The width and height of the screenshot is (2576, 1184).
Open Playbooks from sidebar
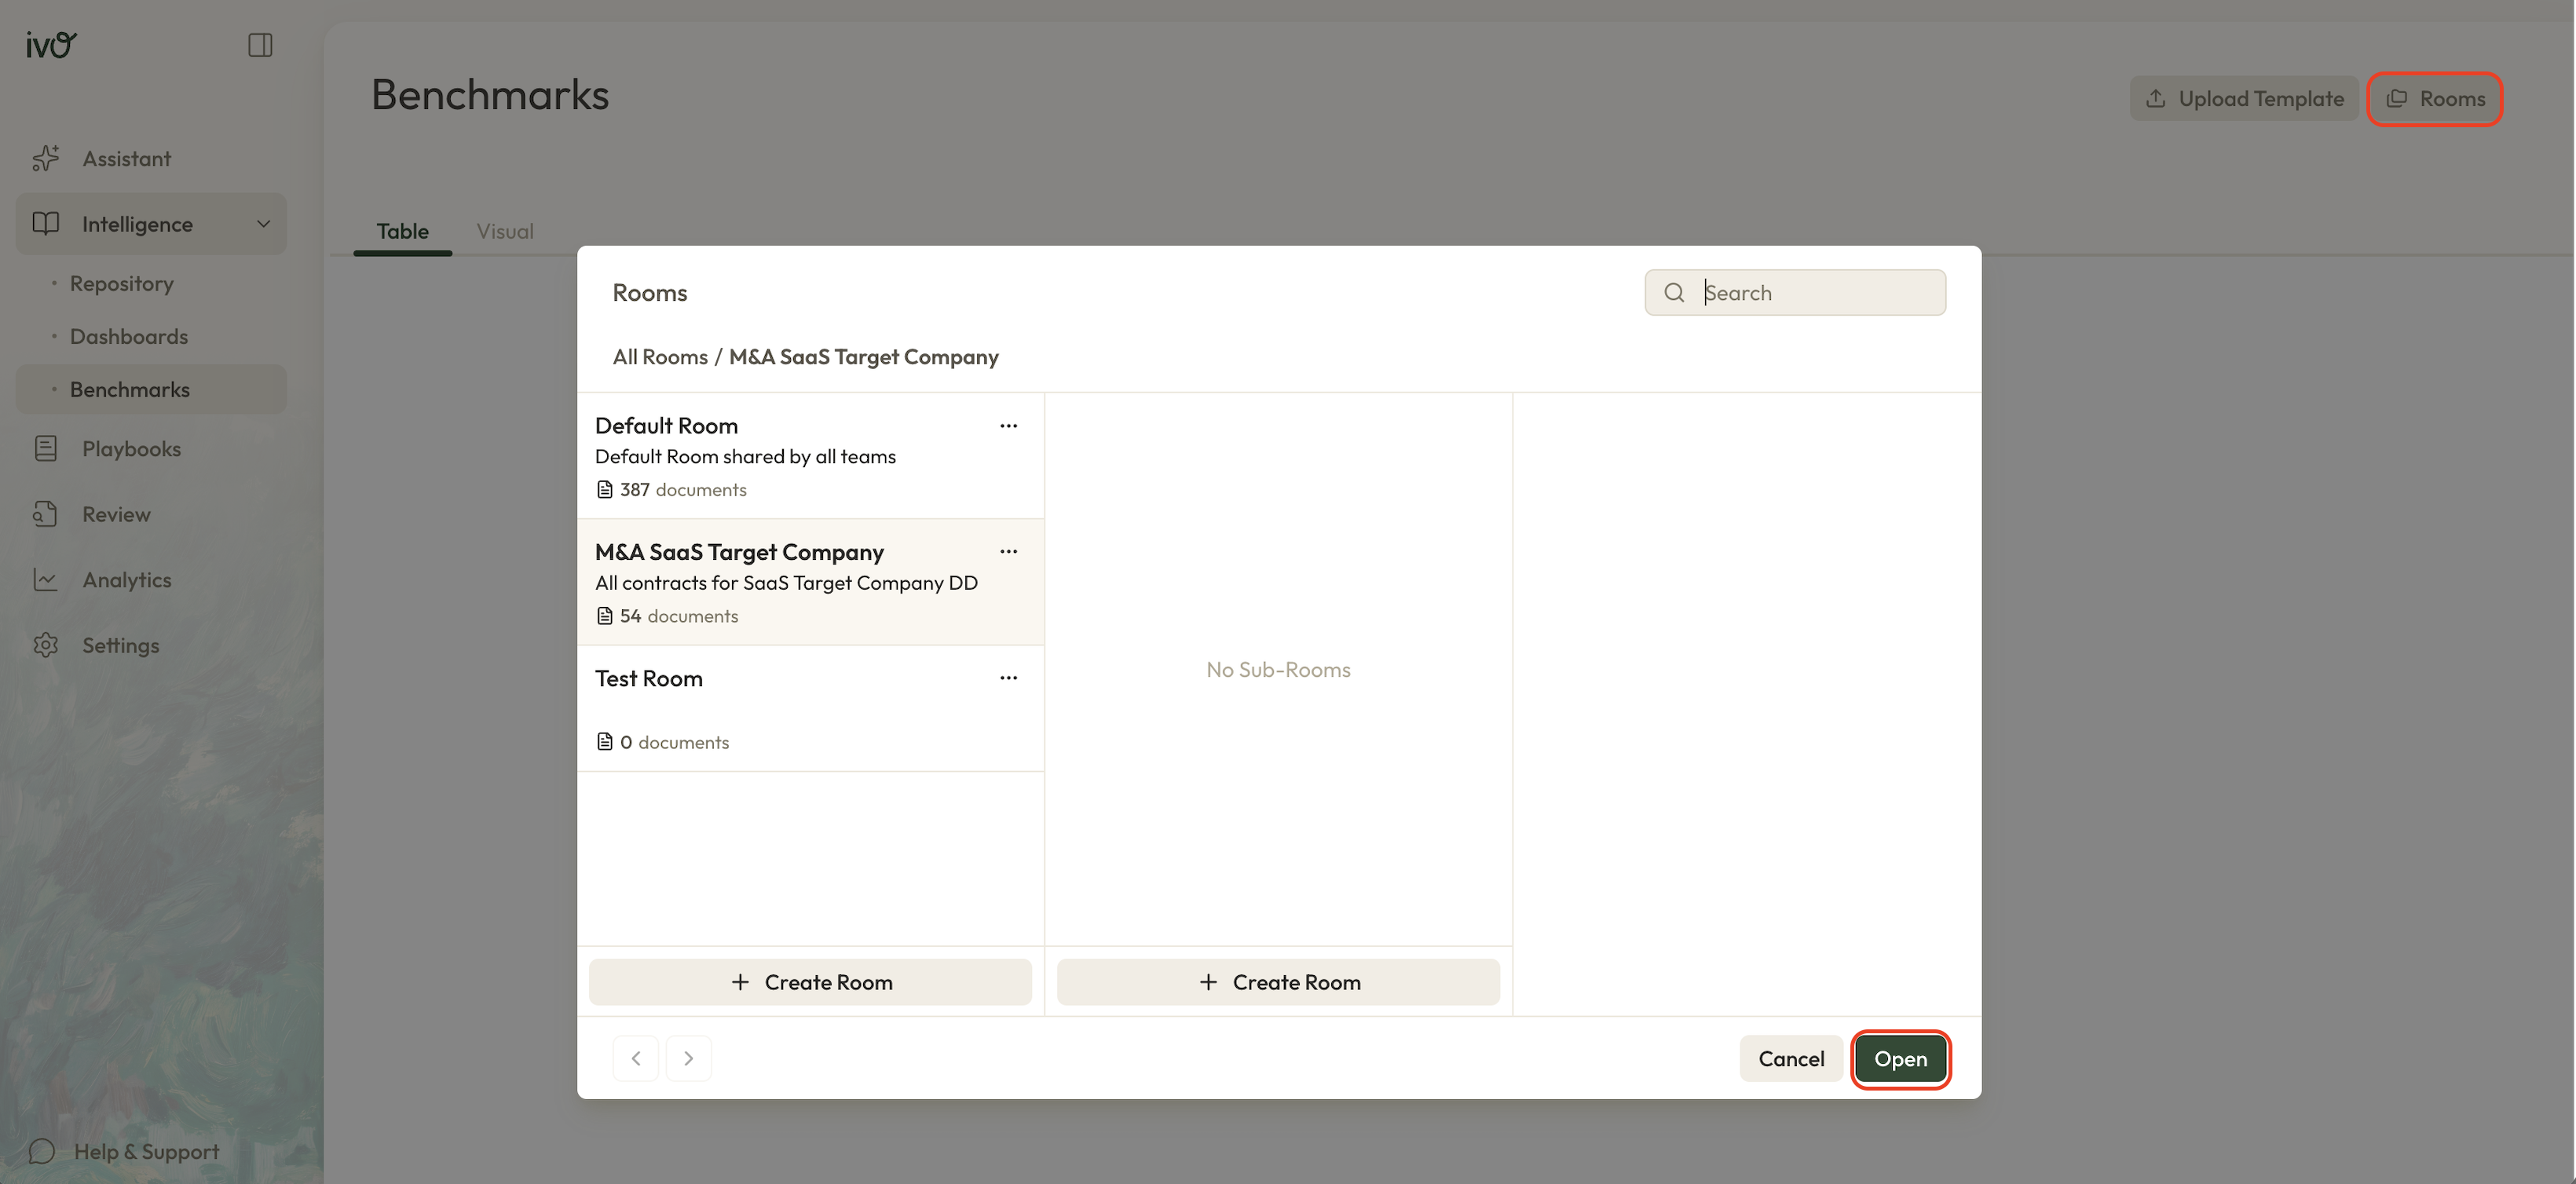pos(131,449)
